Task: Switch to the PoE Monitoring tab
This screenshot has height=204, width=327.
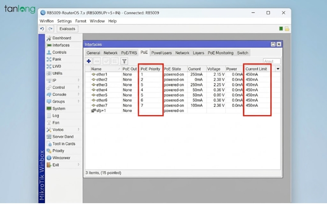Action: click(x=220, y=53)
